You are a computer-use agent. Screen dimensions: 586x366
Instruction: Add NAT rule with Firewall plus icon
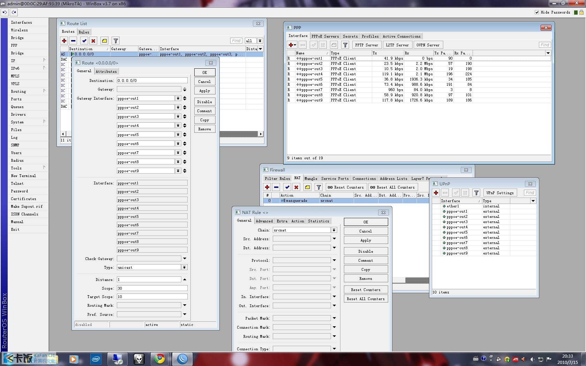tap(267, 187)
